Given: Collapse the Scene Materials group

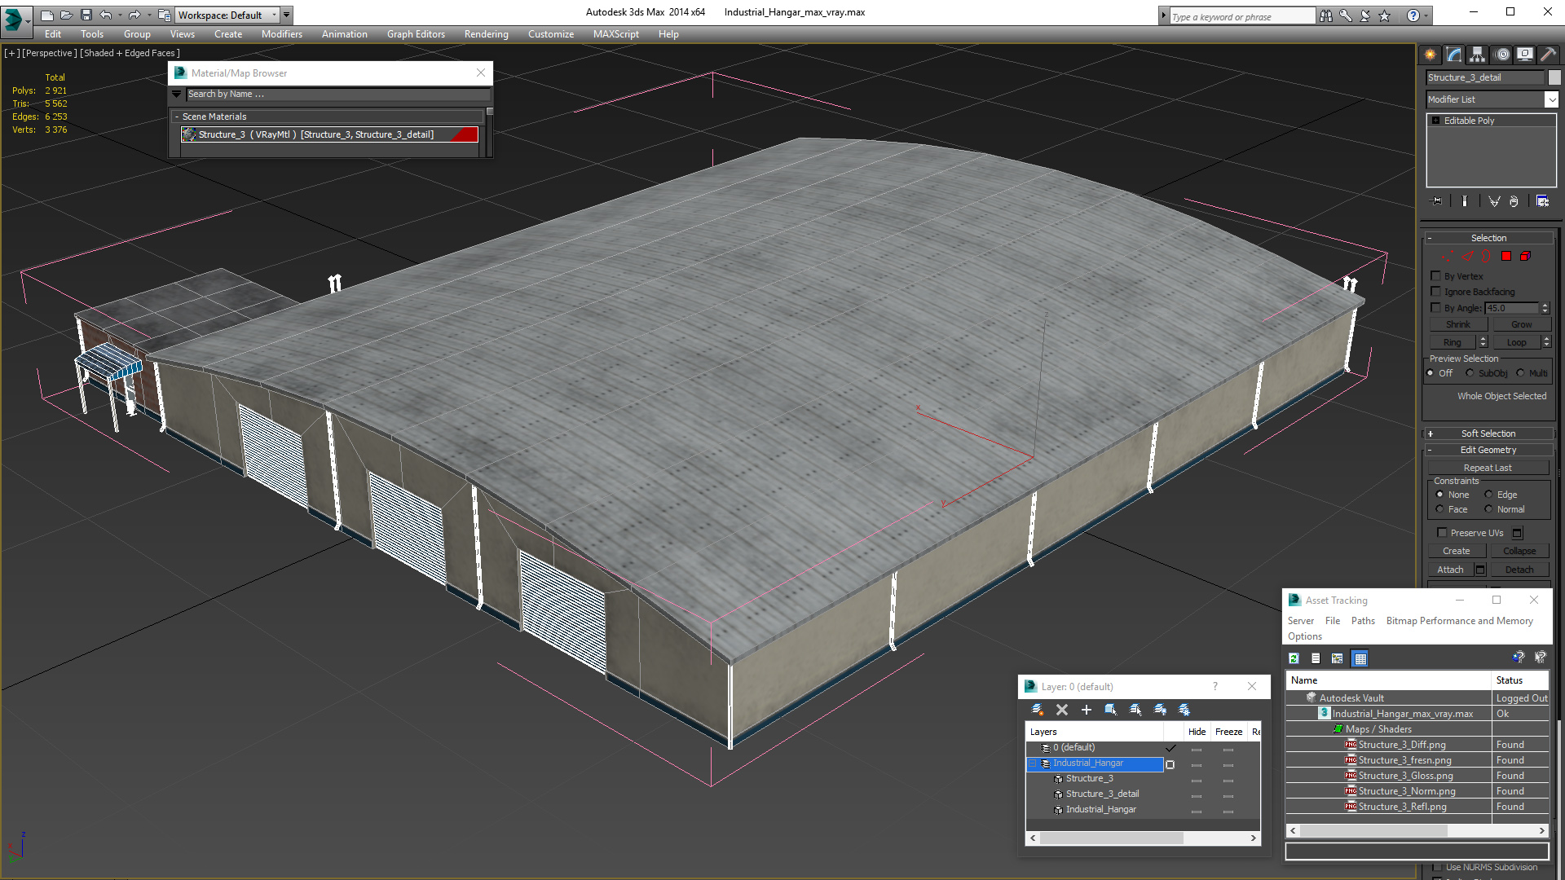Looking at the screenshot, I should pos(177,117).
